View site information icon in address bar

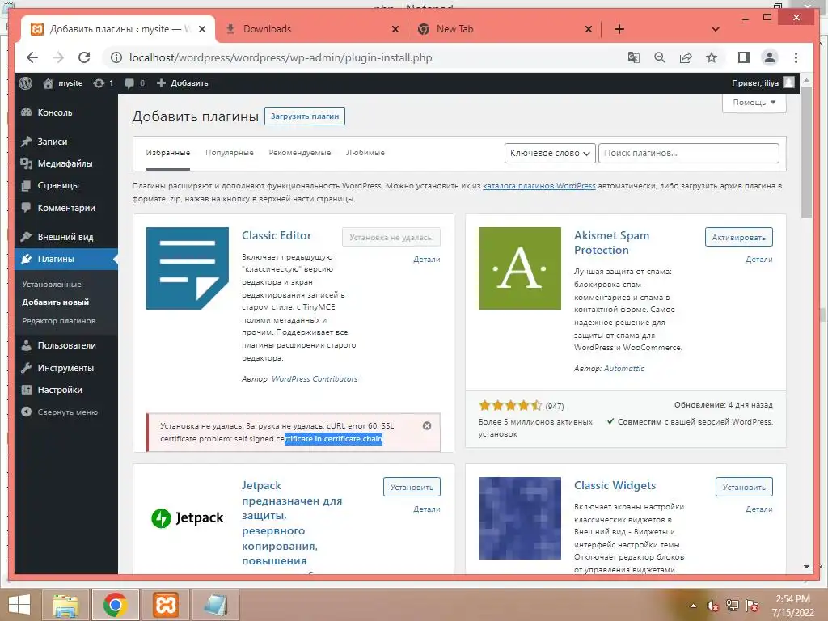point(116,57)
